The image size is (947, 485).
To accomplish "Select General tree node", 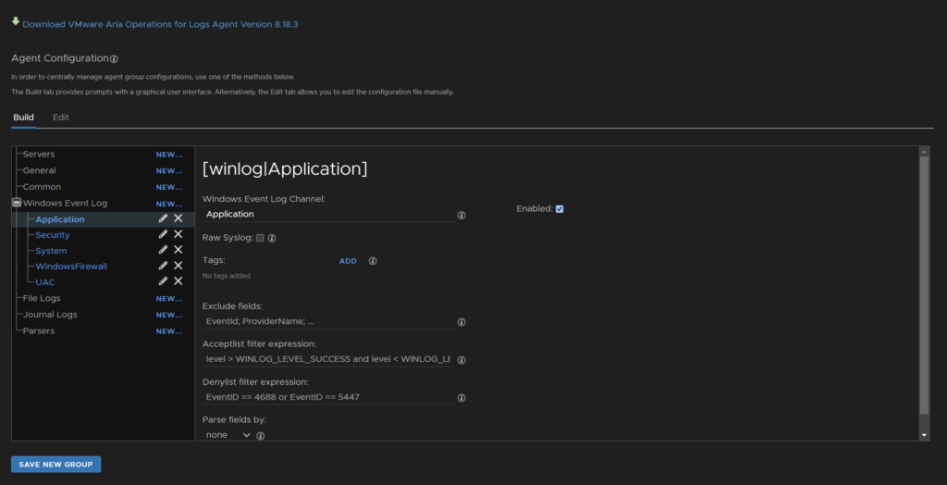I will pos(39,170).
